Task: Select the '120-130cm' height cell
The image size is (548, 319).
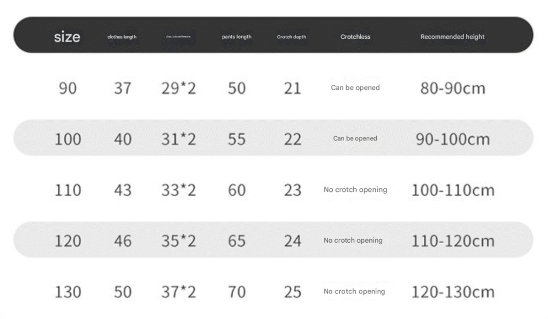Action: [452, 292]
